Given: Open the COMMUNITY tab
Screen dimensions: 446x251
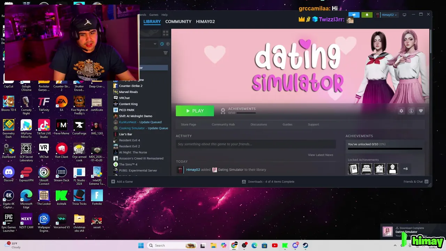Looking at the screenshot, I should [x=178, y=22].
